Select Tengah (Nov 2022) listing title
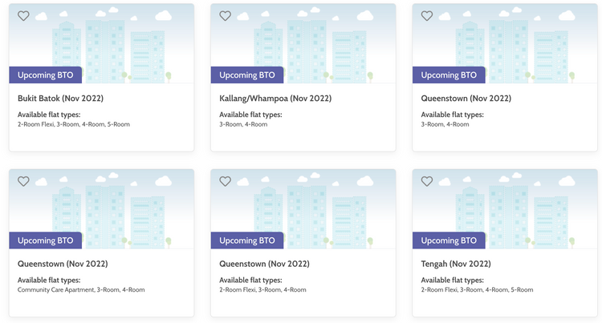 pyautogui.click(x=456, y=264)
